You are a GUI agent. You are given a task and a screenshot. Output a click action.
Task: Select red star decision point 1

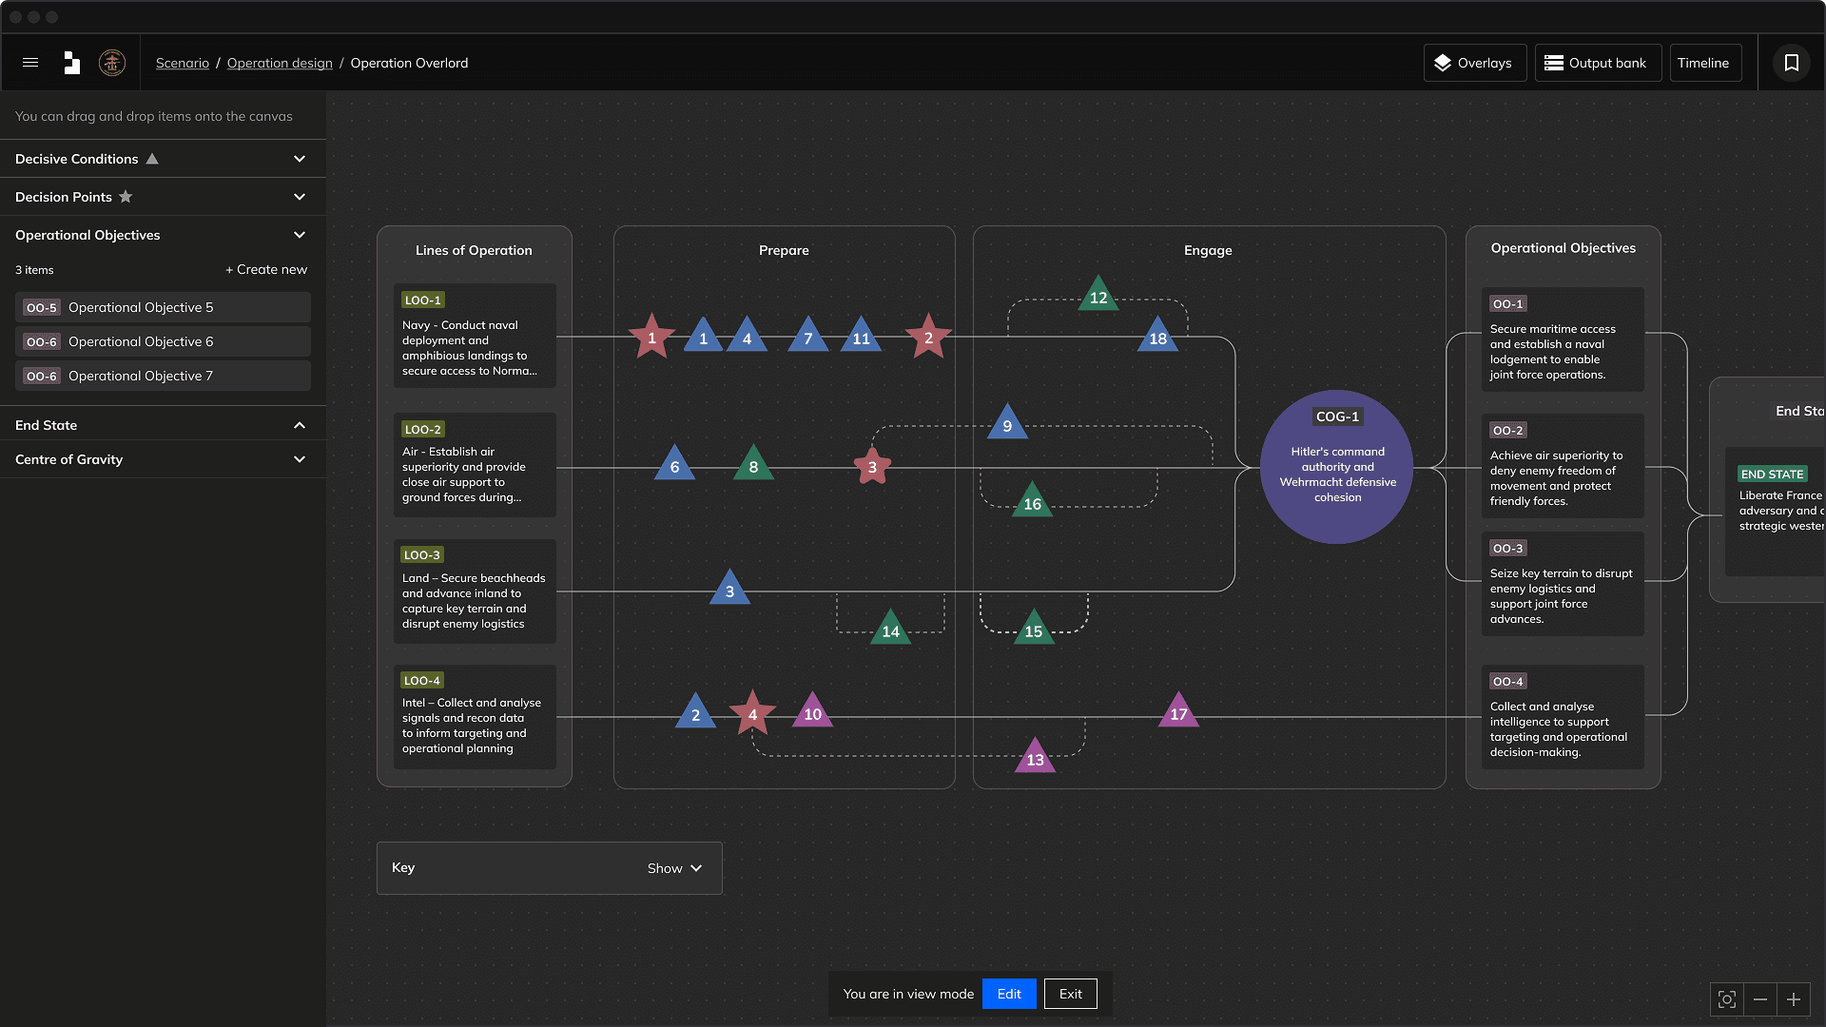(x=651, y=338)
